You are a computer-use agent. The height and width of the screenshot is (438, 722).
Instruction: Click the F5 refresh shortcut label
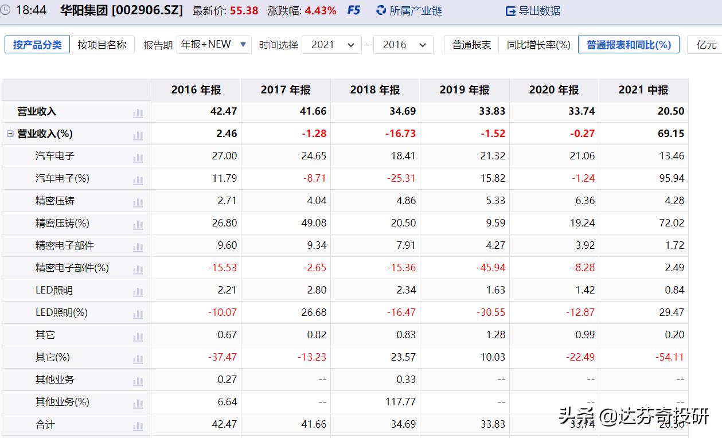point(353,10)
